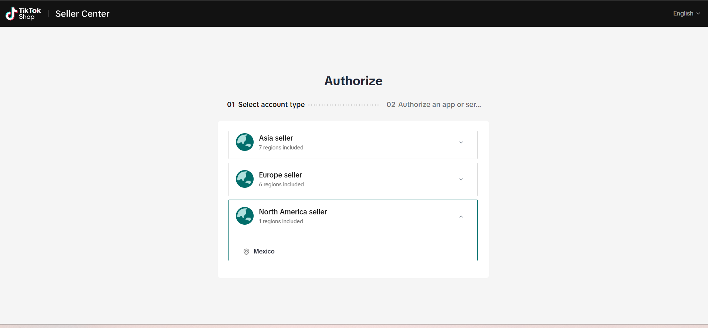Click the North America seller title
Image resolution: width=708 pixels, height=328 pixels.
(x=293, y=212)
